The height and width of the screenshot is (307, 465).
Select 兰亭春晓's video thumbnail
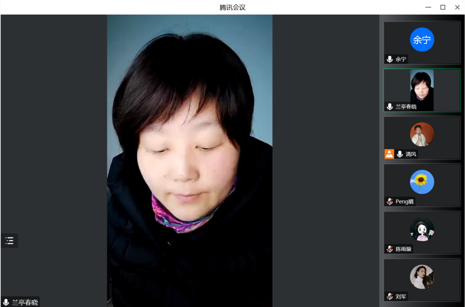[422, 88]
